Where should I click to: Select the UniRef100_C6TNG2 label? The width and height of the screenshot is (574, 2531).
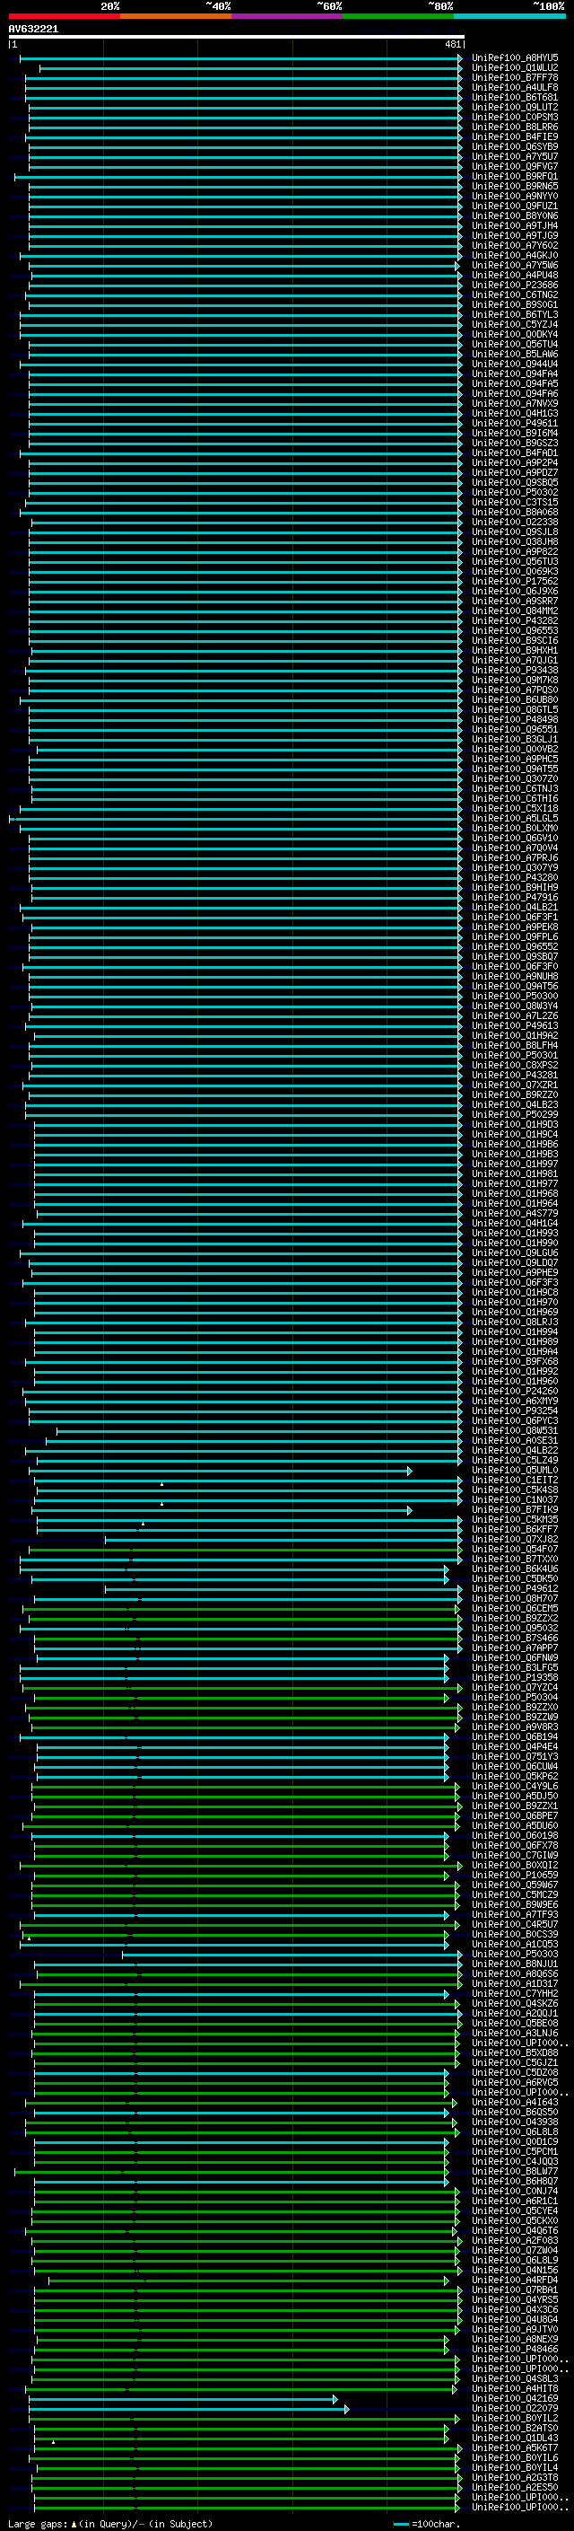515,294
